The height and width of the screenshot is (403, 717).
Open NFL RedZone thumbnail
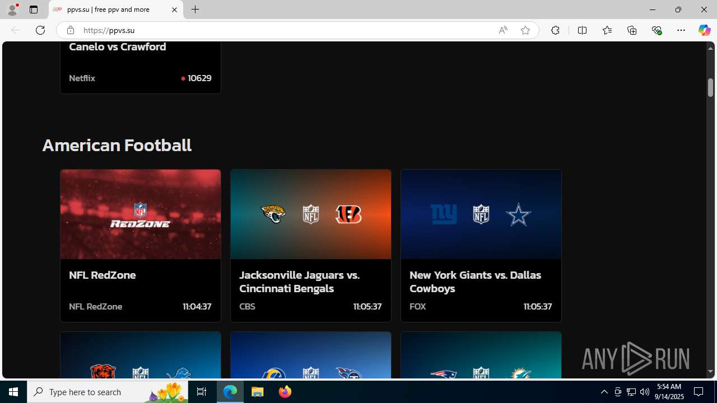click(140, 214)
